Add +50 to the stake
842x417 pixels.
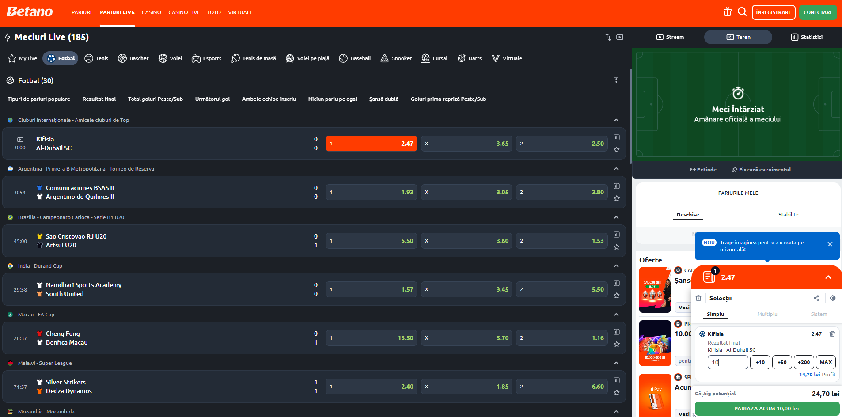[x=782, y=362]
